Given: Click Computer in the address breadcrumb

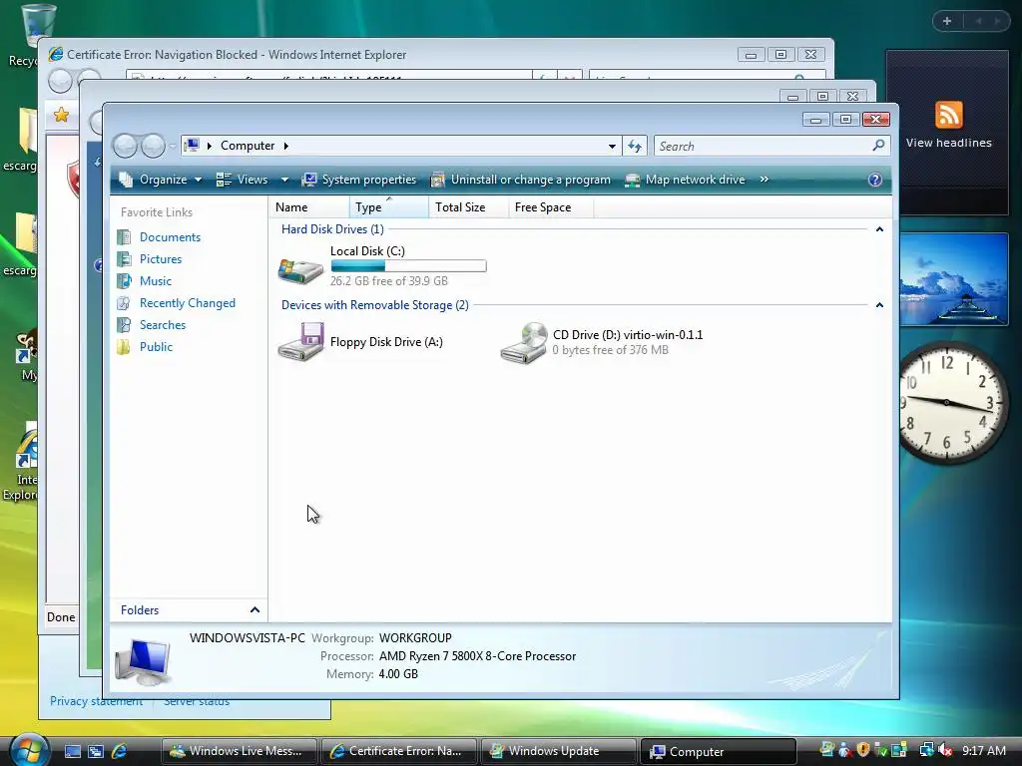Looking at the screenshot, I should tap(248, 146).
